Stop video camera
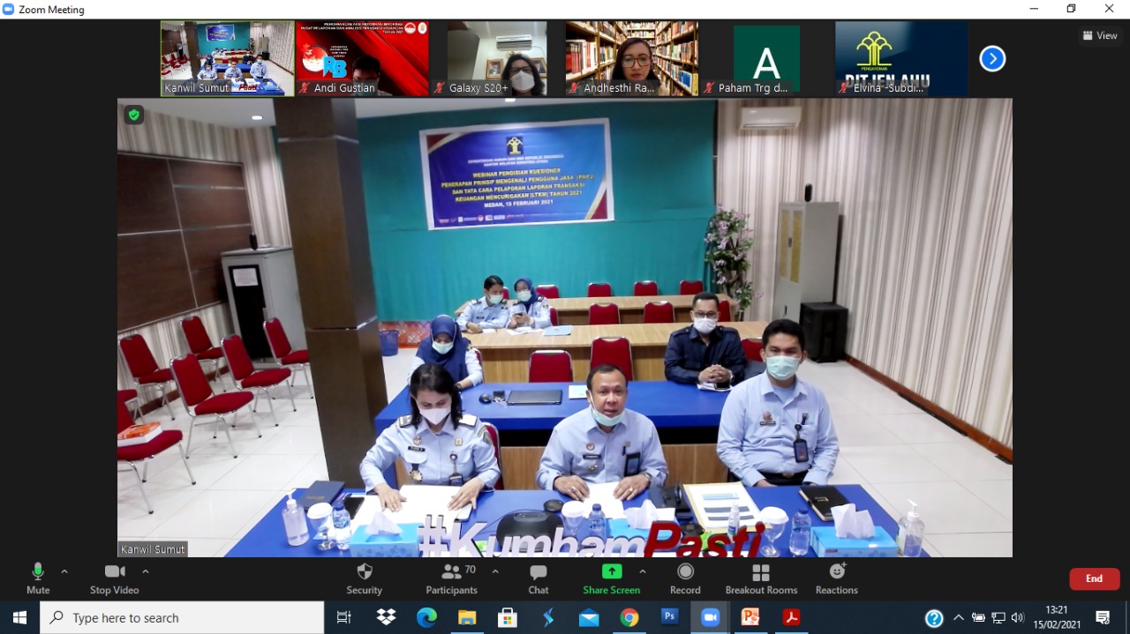1130x634 pixels. [x=114, y=578]
